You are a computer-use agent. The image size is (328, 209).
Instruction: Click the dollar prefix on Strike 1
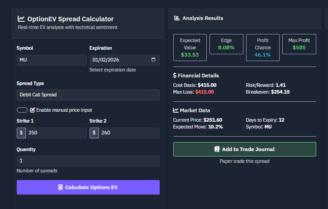21,133
